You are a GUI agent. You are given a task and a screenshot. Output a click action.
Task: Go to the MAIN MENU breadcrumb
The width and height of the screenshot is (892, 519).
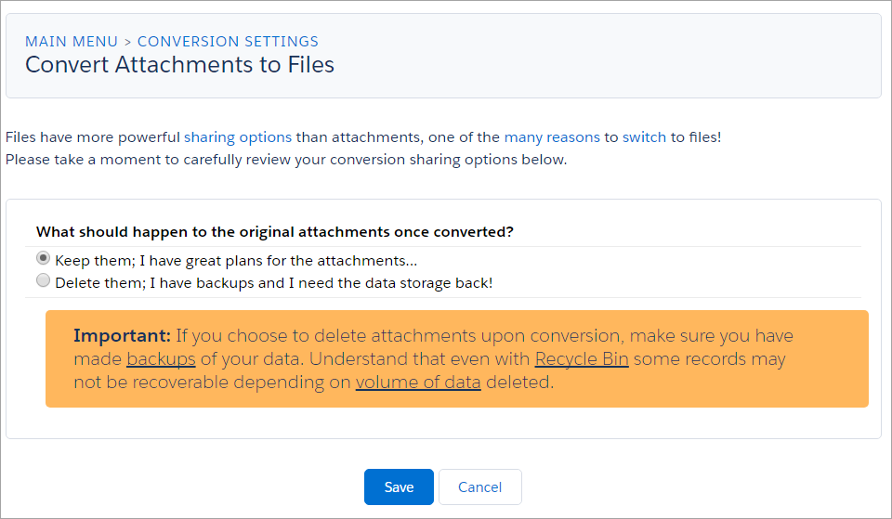point(72,42)
